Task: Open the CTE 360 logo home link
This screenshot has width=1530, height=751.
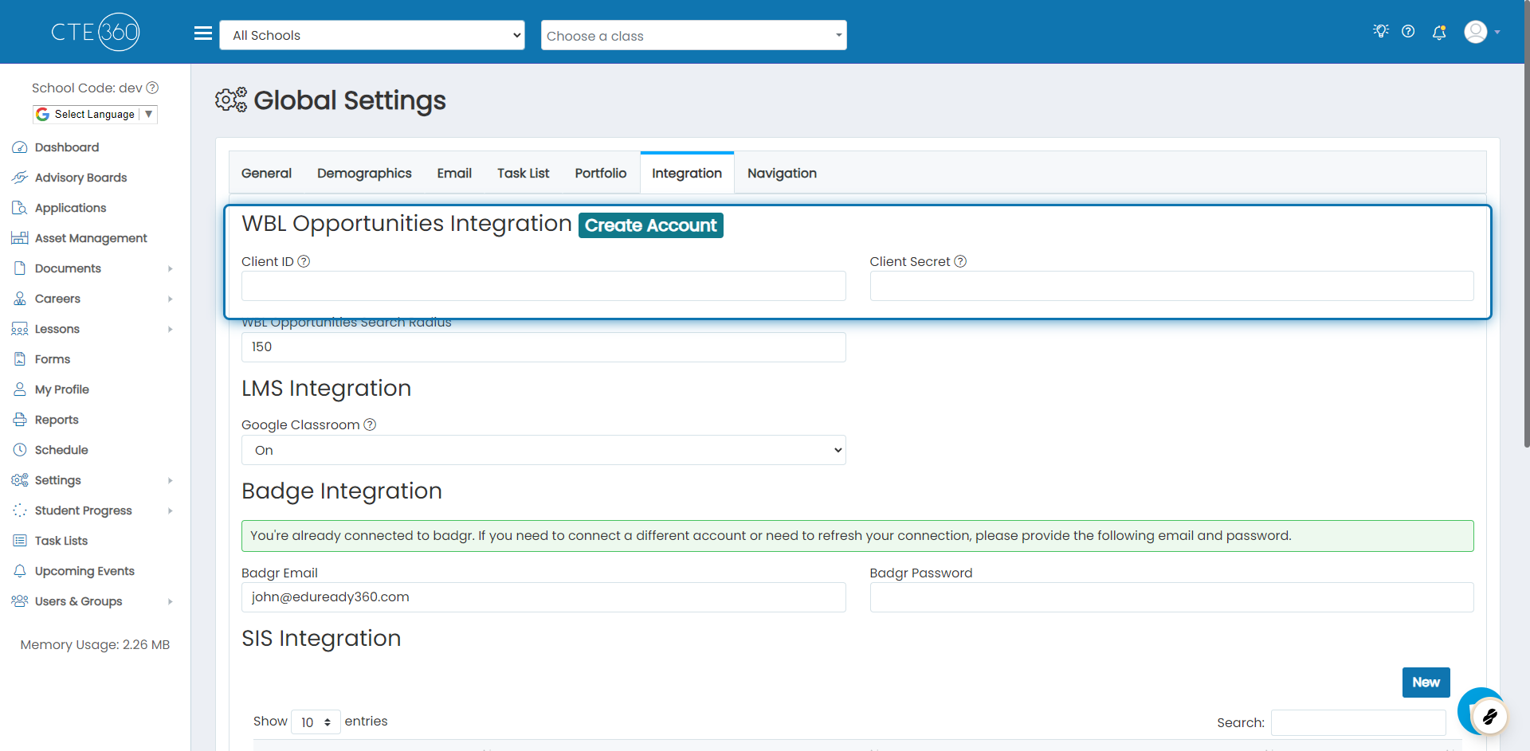Action: [96, 32]
